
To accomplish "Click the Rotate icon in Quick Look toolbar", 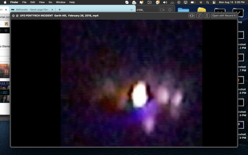I will click(199, 15).
